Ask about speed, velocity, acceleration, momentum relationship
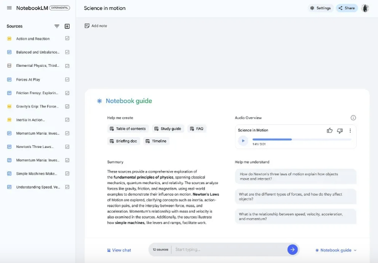Image resolution: width=378 pixels, height=263 pixels. click(x=296, y=216)
